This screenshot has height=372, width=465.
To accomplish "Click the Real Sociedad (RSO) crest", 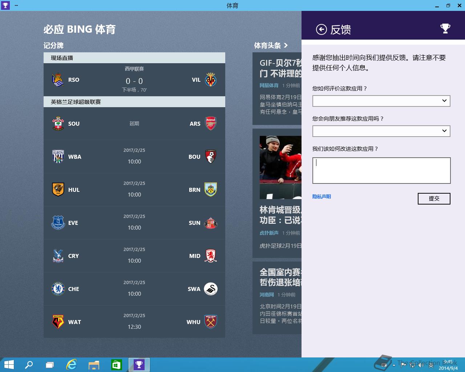I will [x=58, y=80].
